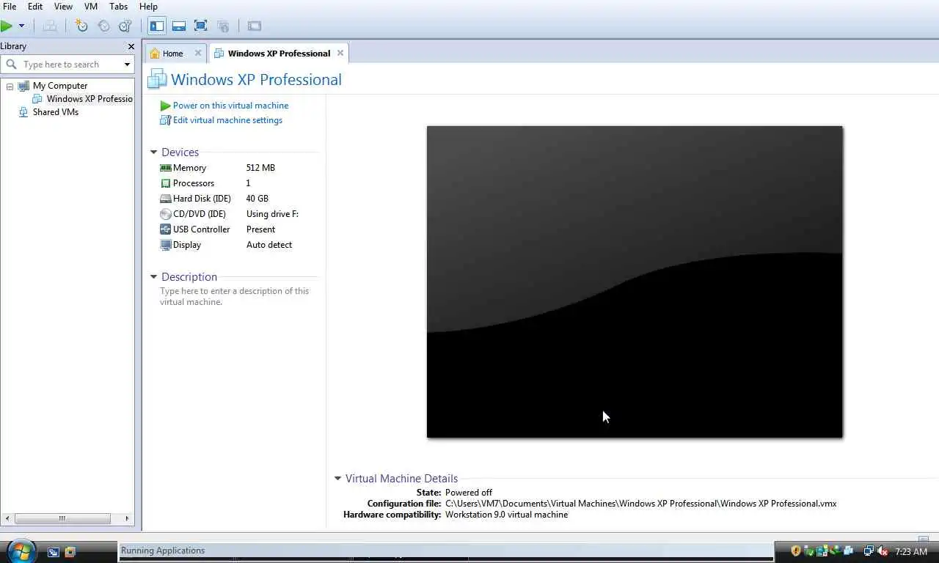Image resolution: width=939 pixels, height=563 pixels.
Task: Click the volume muted tray icon
Action: click(x=883, y=551)
